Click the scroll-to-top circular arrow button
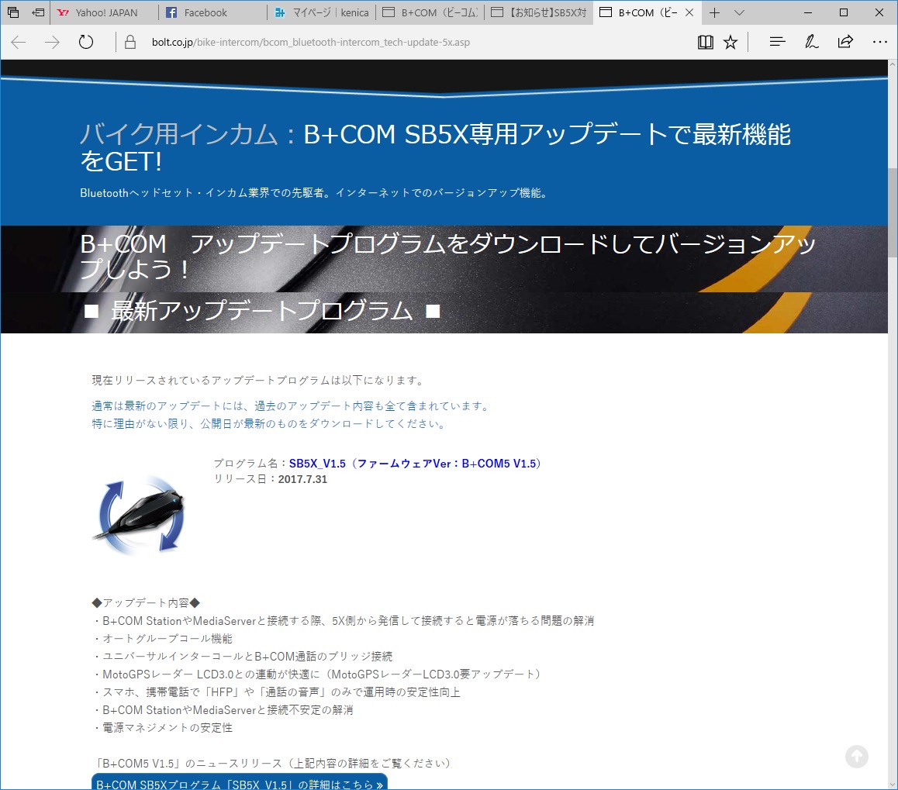Image resolution: width=898 pixels, height=790 pixels. click(x=857, y=756)
